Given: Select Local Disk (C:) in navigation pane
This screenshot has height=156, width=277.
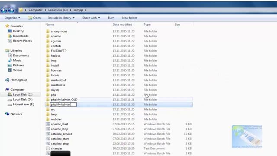Looking at the screenshot, I should (23, 94).
